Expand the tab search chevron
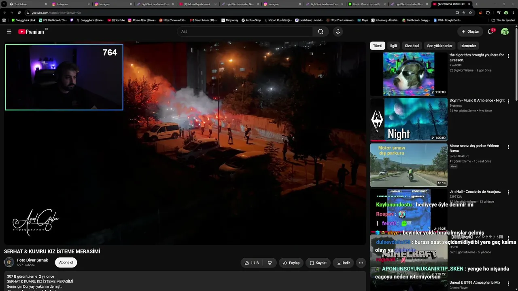 point(4,4)
